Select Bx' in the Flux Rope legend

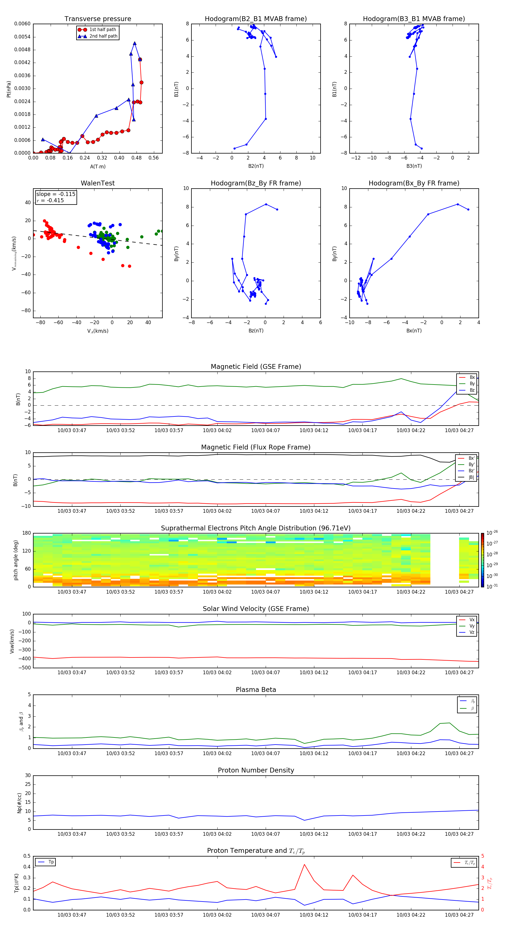466,458
